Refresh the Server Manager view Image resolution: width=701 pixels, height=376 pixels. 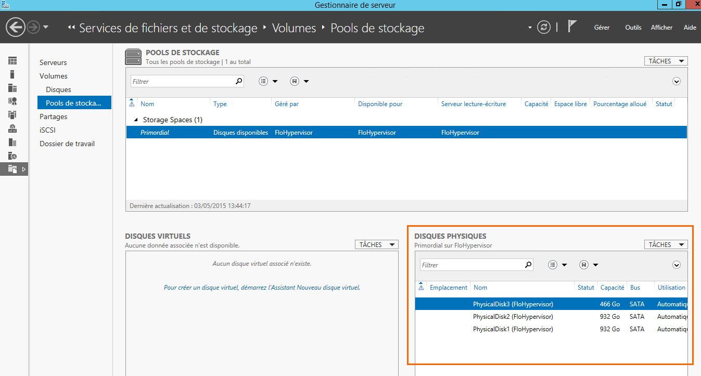pyautogui.click(x=544, y=28)
